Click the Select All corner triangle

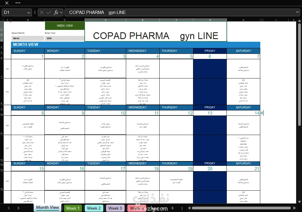point(2,20)
